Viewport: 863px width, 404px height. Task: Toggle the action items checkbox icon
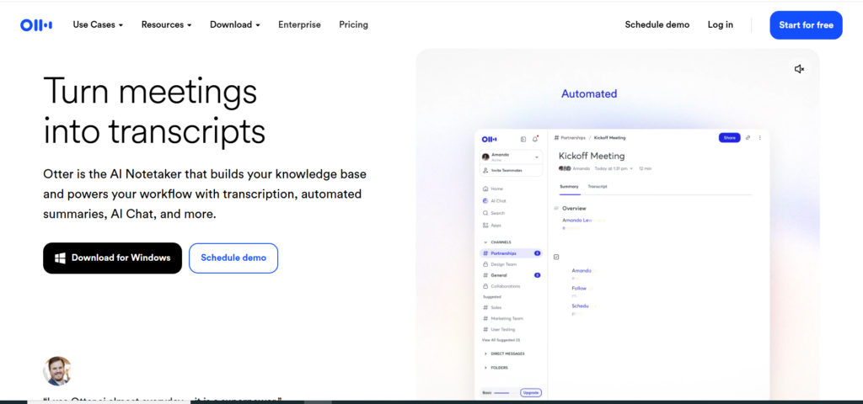pyautogui.click(x=555, y=257)
